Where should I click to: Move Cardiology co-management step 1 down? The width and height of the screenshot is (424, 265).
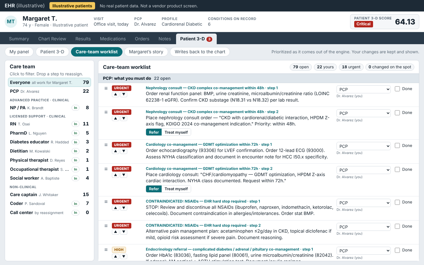tap(124, 151)
